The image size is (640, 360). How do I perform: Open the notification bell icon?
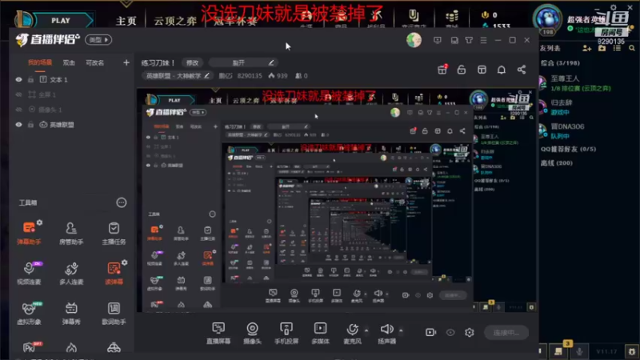(x=502, y=70)
